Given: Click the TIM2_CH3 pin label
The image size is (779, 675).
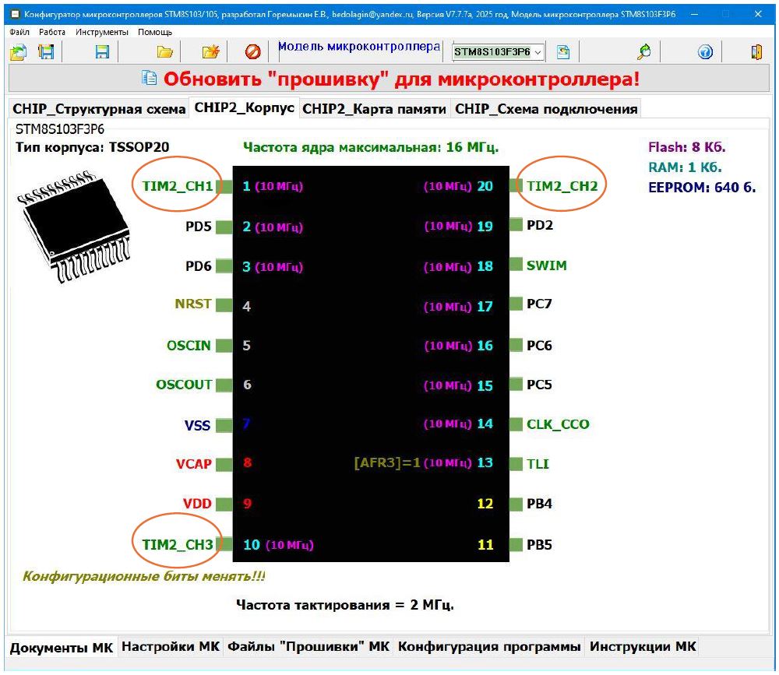Looking at the screenshot, I should (178, 544).
